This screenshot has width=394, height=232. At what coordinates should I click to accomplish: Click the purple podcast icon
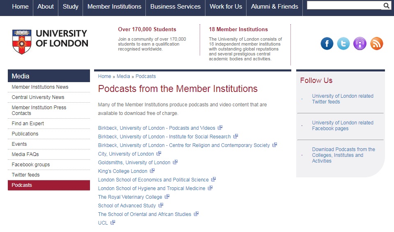click(360, 43)
